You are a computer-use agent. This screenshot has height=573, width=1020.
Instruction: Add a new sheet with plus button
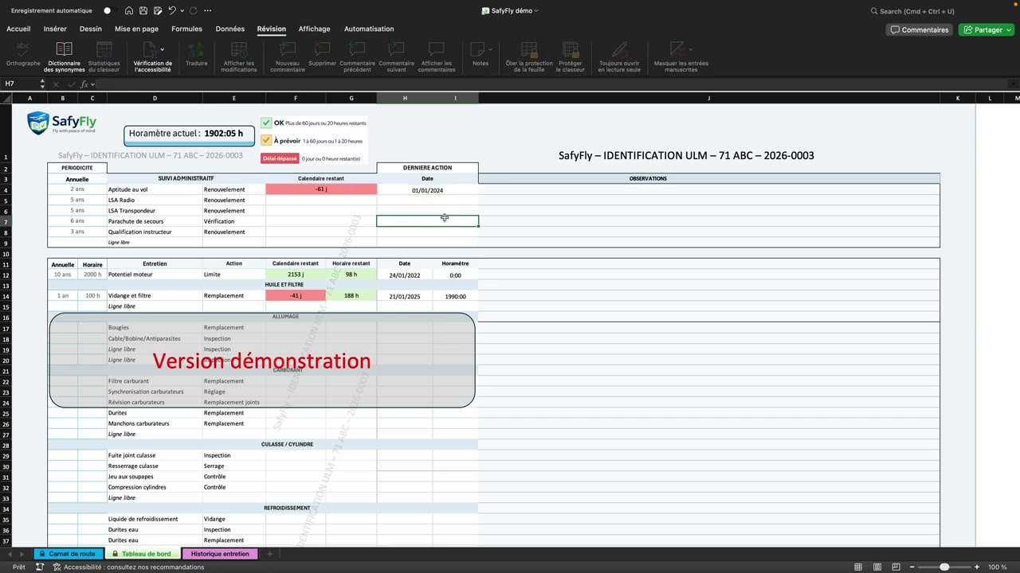point(269,554)
